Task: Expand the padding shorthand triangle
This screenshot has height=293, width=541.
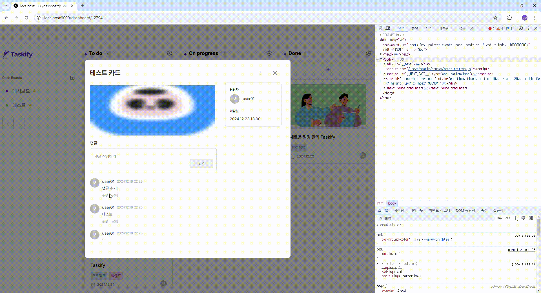Action: pyautogui.click(x=398, y=272)
